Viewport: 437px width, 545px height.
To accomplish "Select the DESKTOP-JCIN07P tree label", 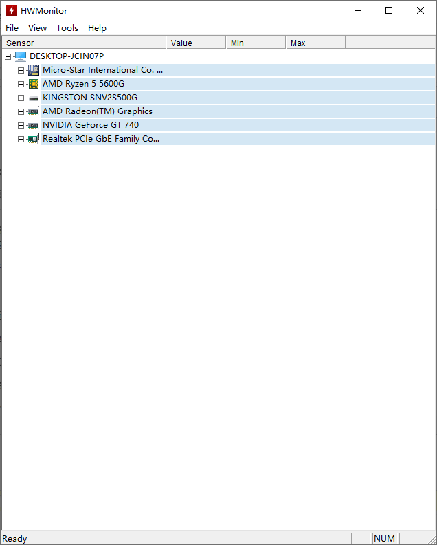I will point(67,56).
